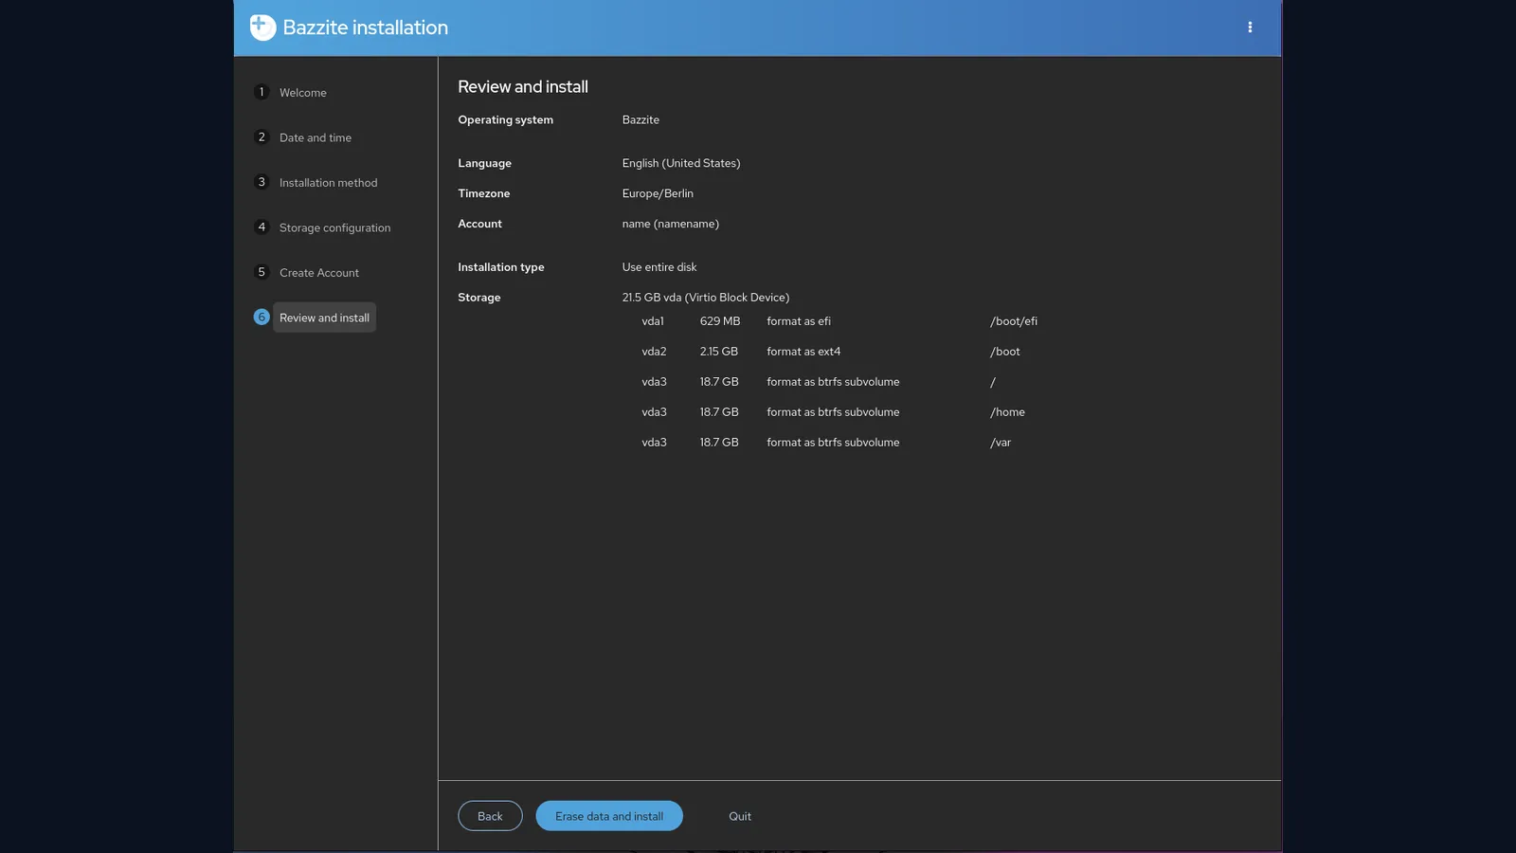Viewport: 1516px width, 853px height.
Task: Click the Installation type label
Action: [501, 267]
